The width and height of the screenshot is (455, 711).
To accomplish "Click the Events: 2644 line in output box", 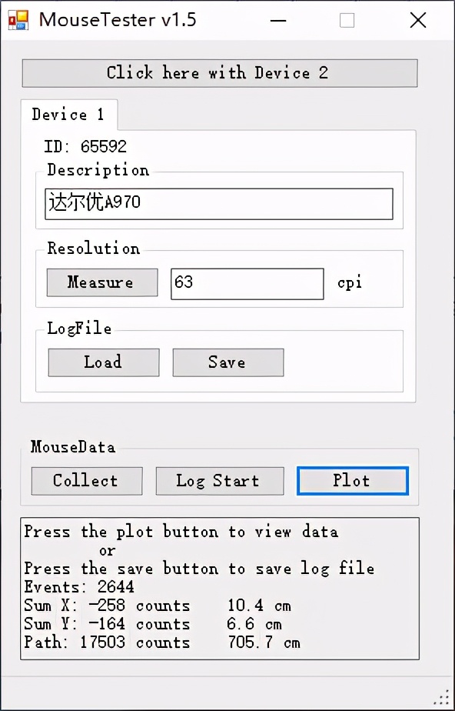I will pos(79,587).
